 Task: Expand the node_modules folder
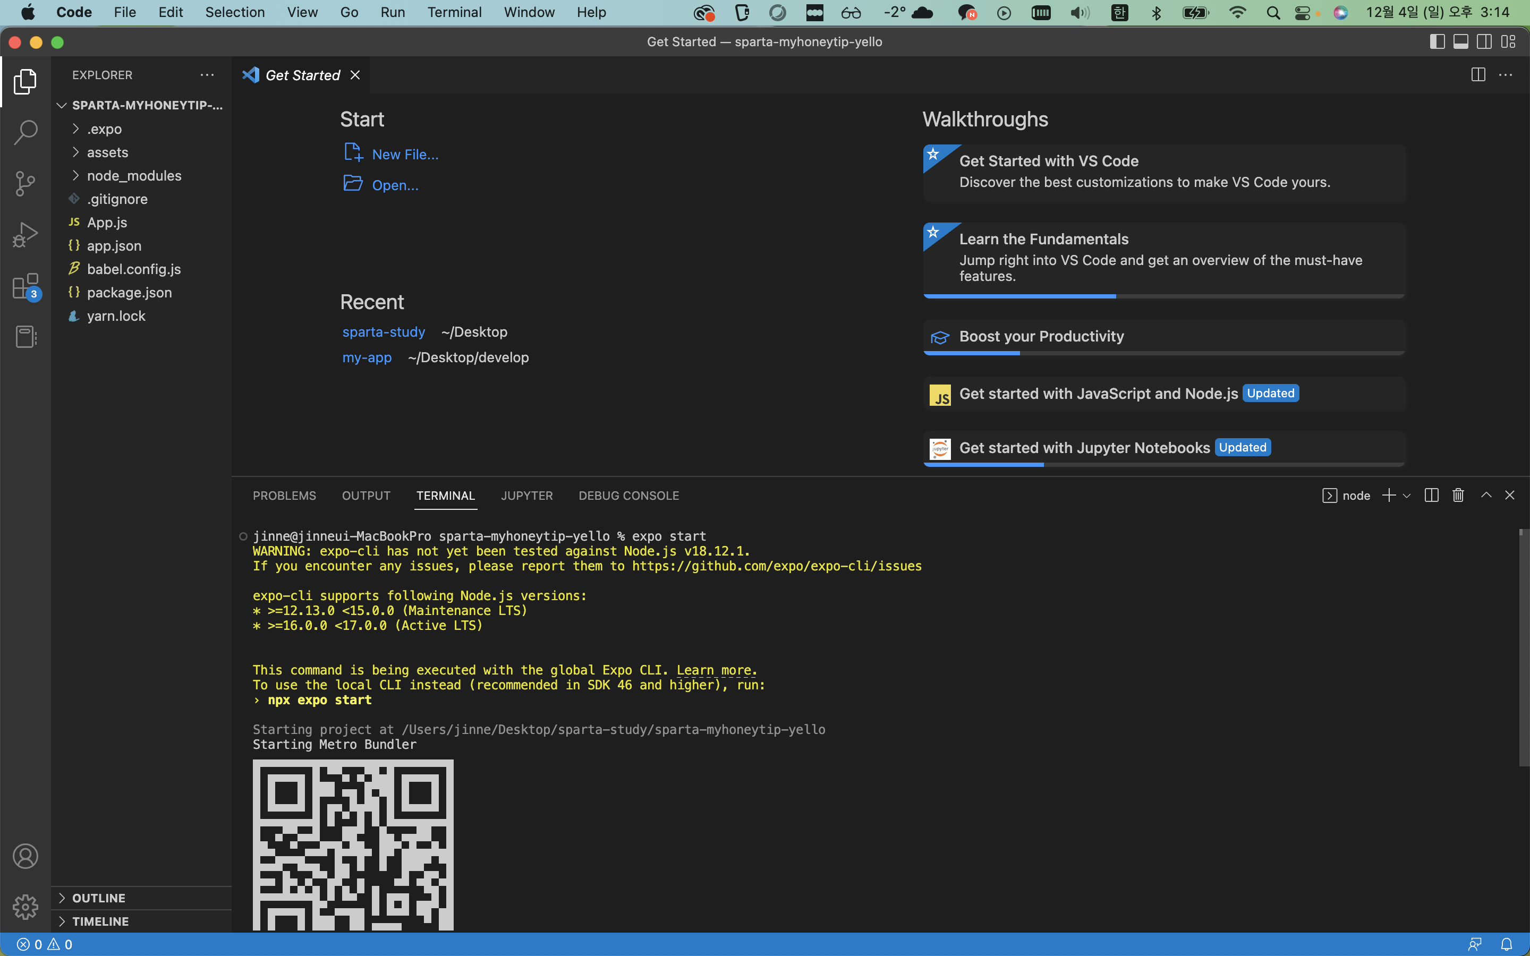(x=141, y=176)
